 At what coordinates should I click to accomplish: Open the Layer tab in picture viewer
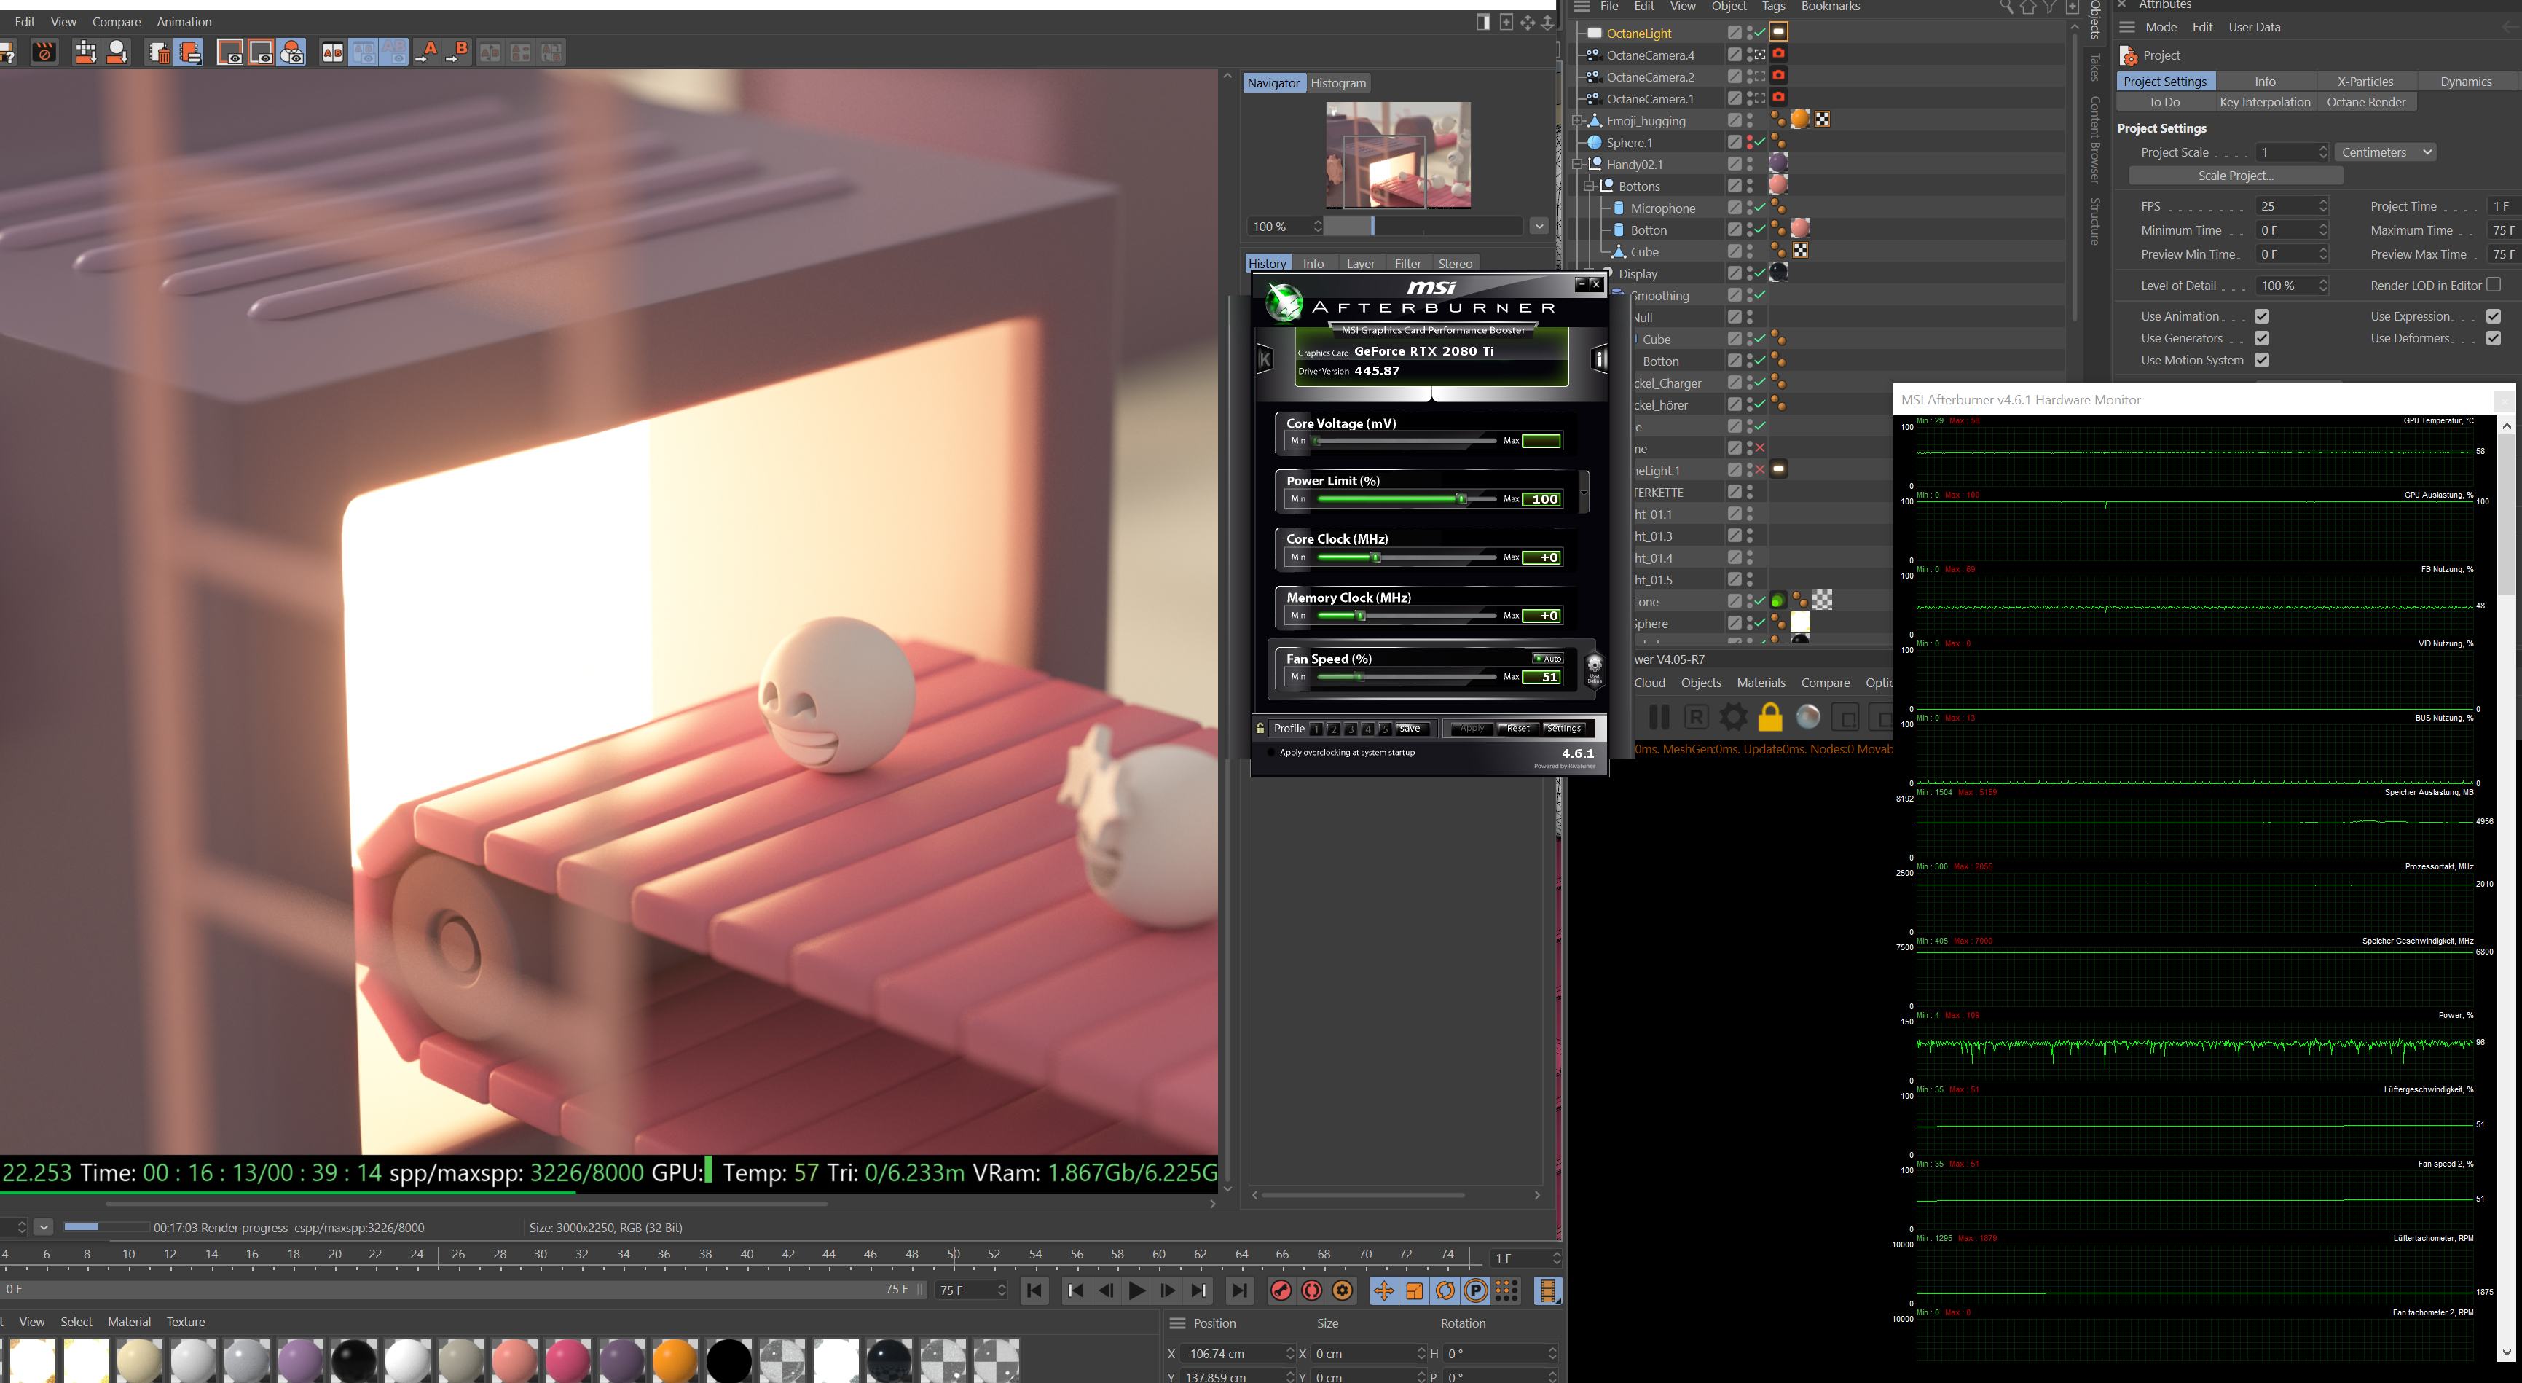pos(1360,264)
